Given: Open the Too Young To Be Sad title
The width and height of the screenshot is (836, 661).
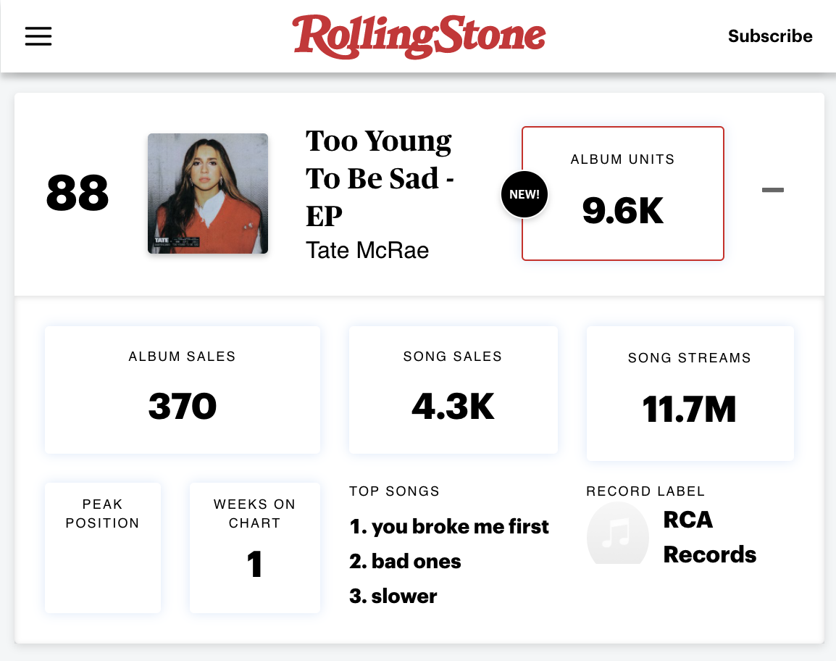Looking at the screenshot, I should (380, 178).
